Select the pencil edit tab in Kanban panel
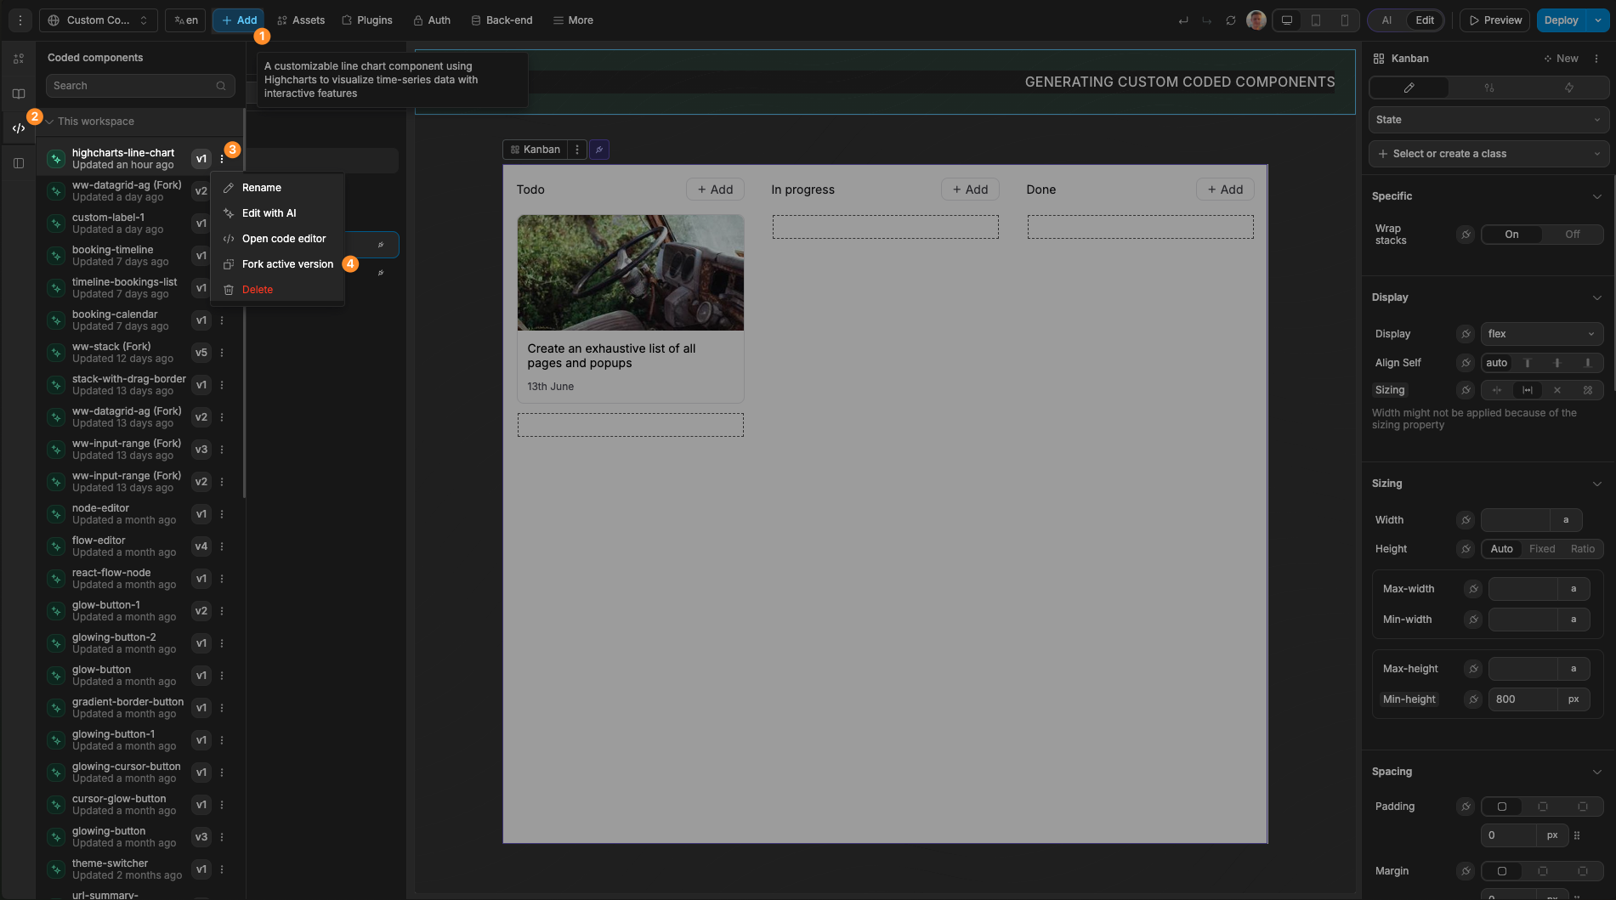 pyautogui.click(x=1408, y=88)
